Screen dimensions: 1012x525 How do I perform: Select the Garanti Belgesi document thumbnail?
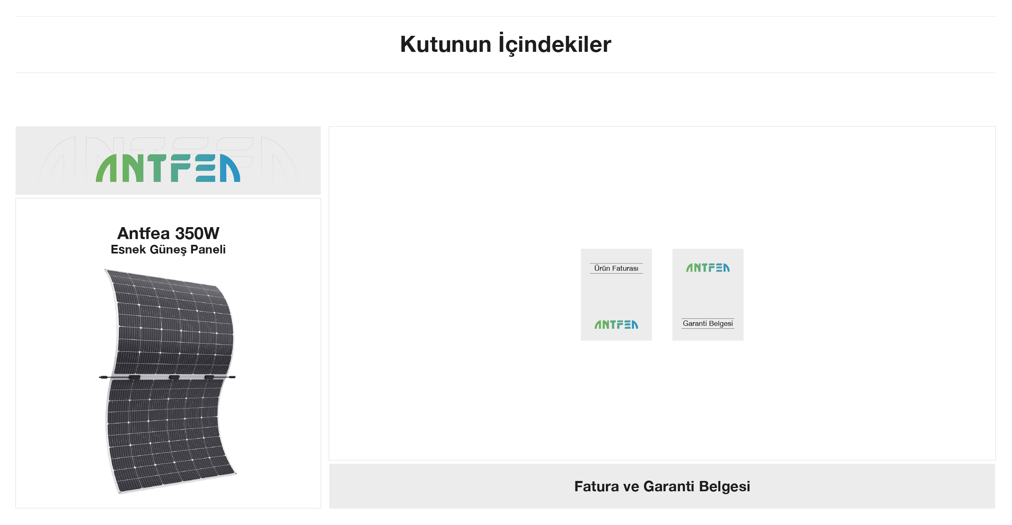tap(708, 295)
